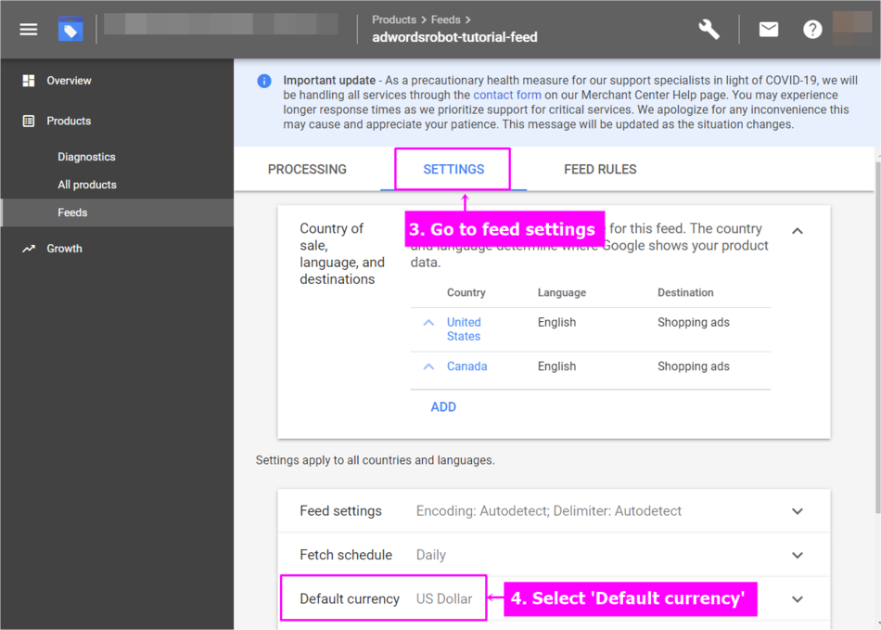Click the Growth trend arrow icon
881x630 pixels.
point(29,249)
